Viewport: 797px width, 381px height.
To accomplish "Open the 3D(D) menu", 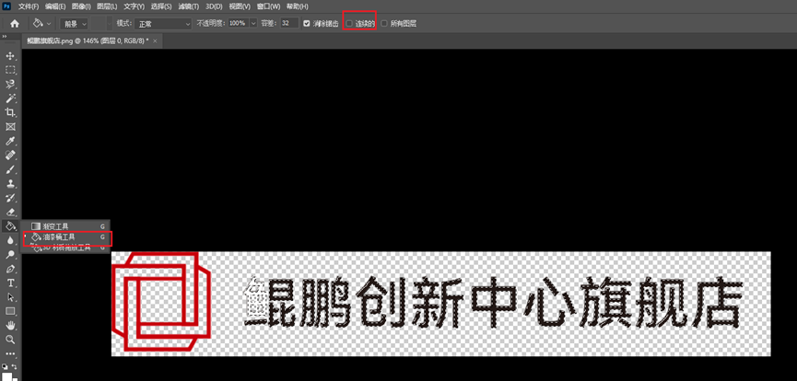I will click(214, 6).
